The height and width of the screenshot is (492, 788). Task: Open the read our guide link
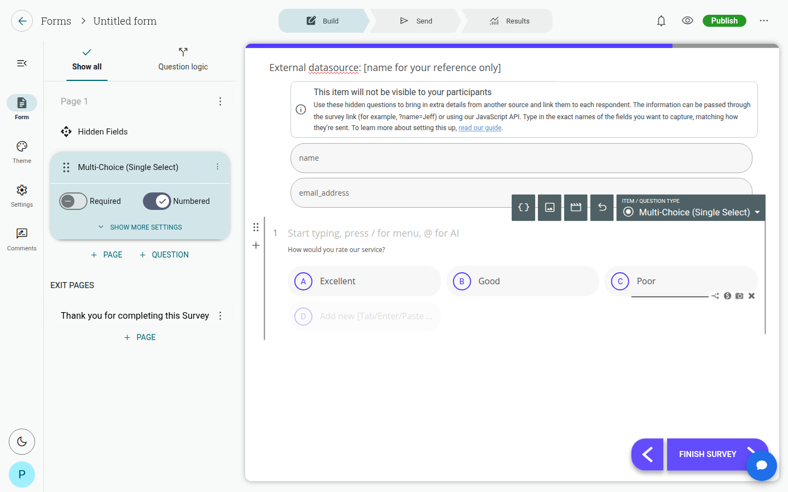tap(480, 128)
